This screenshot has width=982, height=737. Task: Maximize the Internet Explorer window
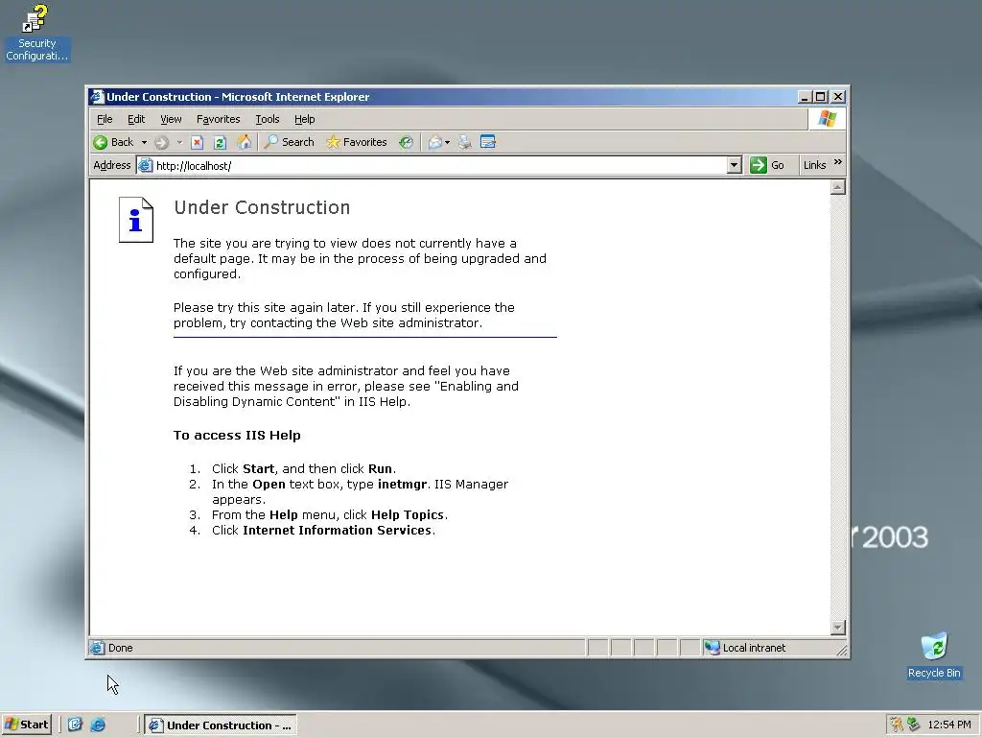point(821,97)
